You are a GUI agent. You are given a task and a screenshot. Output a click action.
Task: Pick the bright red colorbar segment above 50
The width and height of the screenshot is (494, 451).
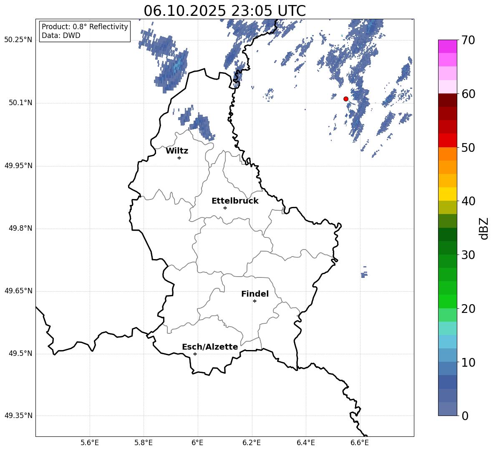pos(448,141)
